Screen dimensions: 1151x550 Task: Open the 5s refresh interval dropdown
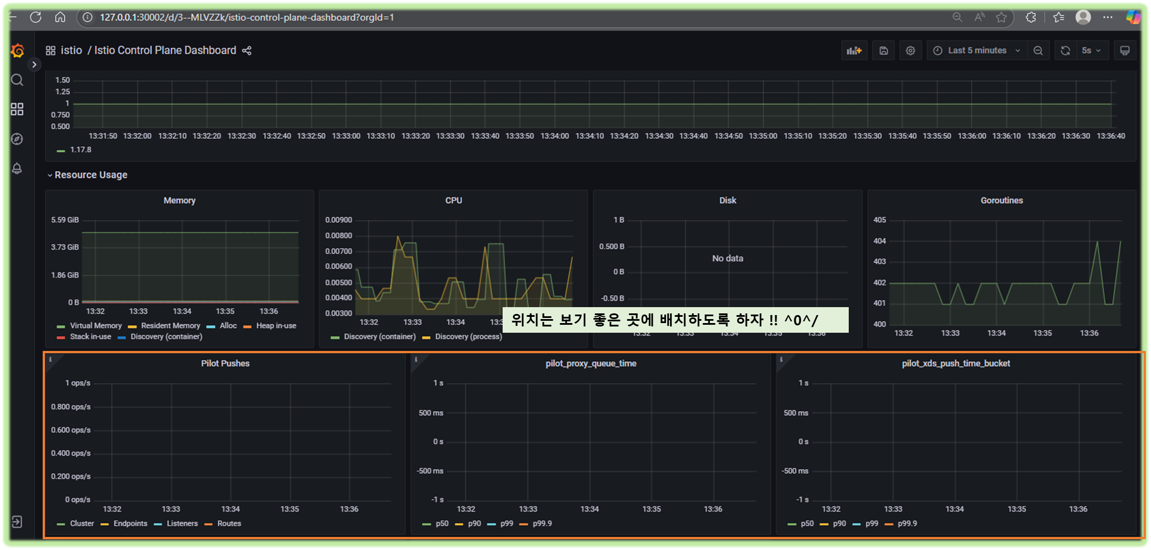click(x=1091, y=51)
